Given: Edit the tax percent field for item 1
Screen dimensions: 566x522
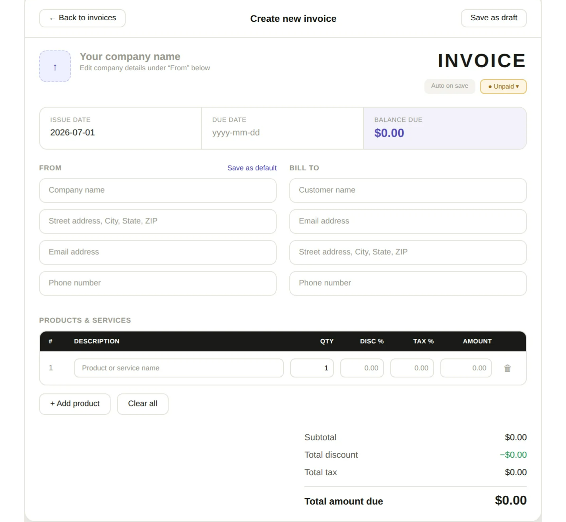Looking at the screenshot, I should 412,368.
